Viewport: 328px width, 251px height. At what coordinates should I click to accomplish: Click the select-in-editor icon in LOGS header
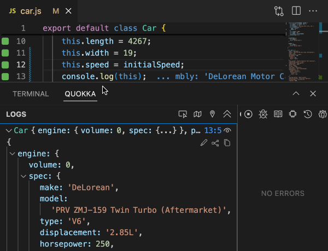coord(183,114)
